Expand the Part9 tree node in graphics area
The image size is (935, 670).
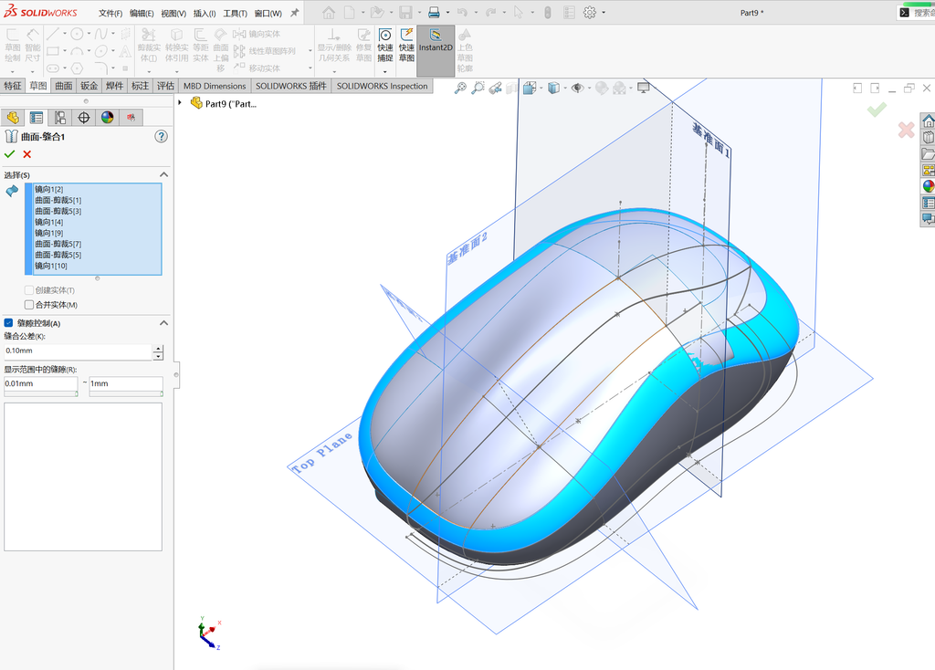pos(180,102)
